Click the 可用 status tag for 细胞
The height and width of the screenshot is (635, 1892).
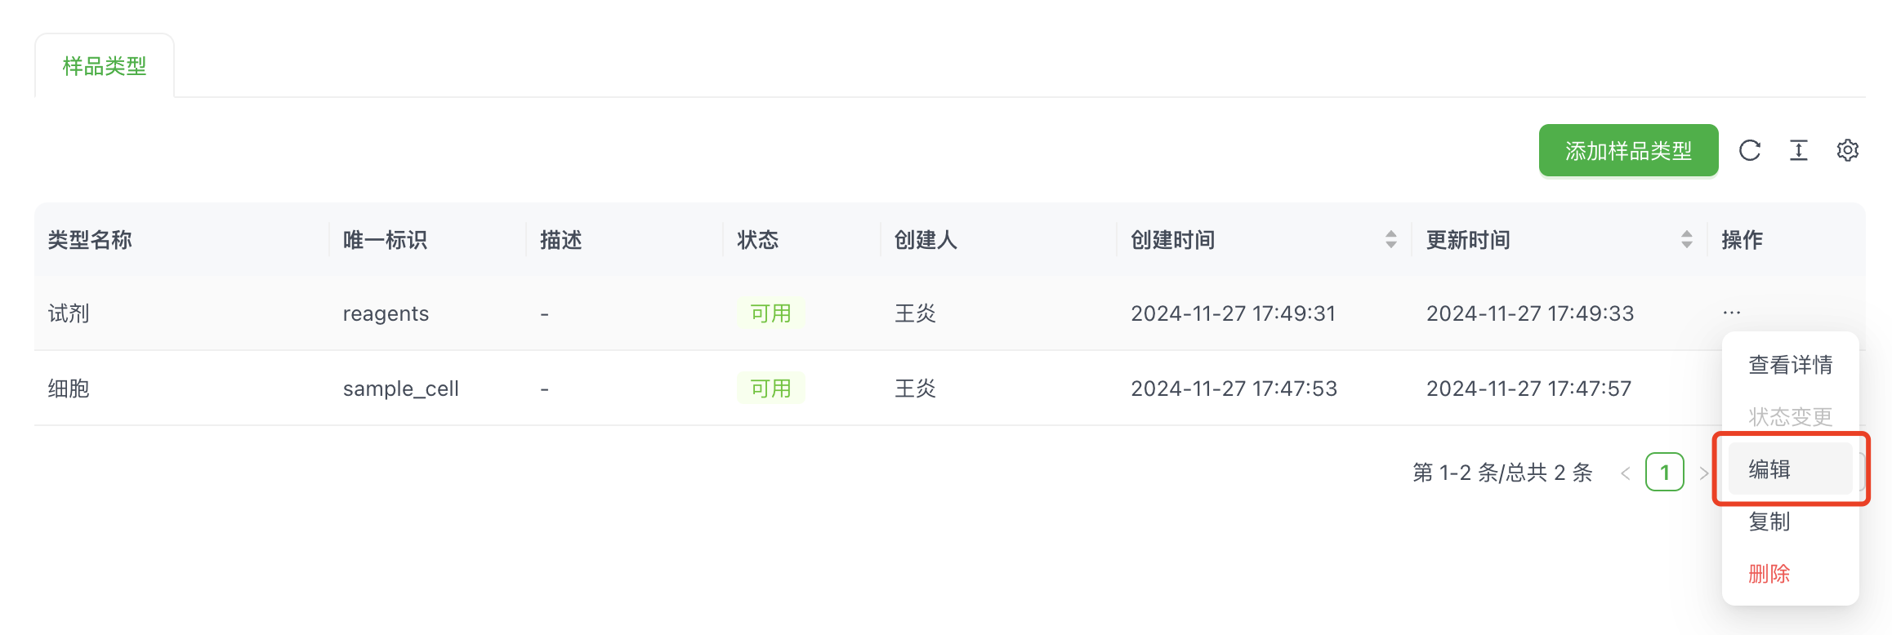[770, 389]
